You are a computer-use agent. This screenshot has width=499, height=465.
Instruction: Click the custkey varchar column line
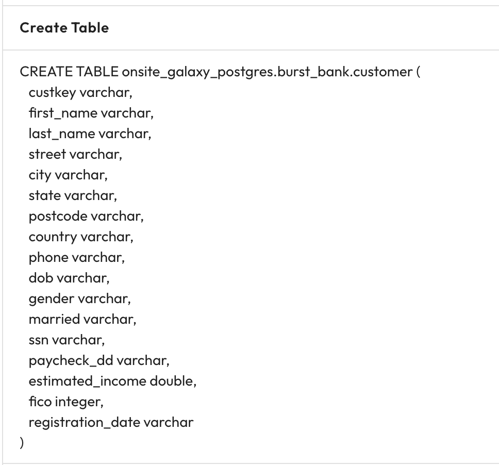point(77,92)
